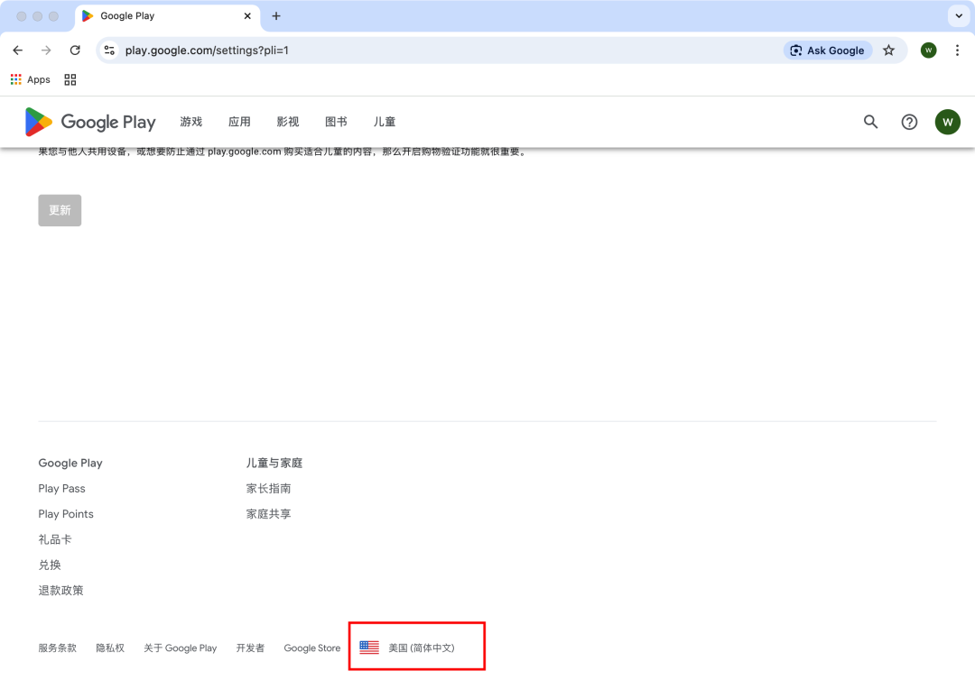Open the Google Play search icon
Image resolution: width=975 pixels, height=680 pixels.
point(870,122)
